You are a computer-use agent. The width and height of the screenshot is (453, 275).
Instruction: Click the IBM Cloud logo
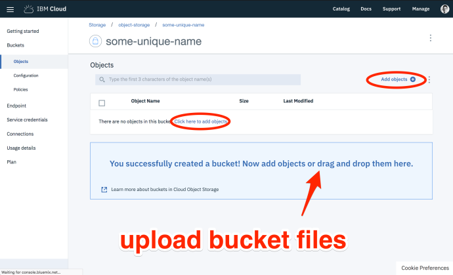point(45,9)
